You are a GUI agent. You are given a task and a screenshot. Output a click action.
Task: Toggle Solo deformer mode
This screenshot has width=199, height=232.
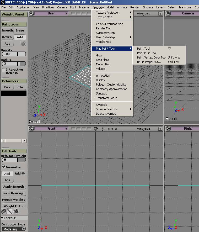click(20, 87)
